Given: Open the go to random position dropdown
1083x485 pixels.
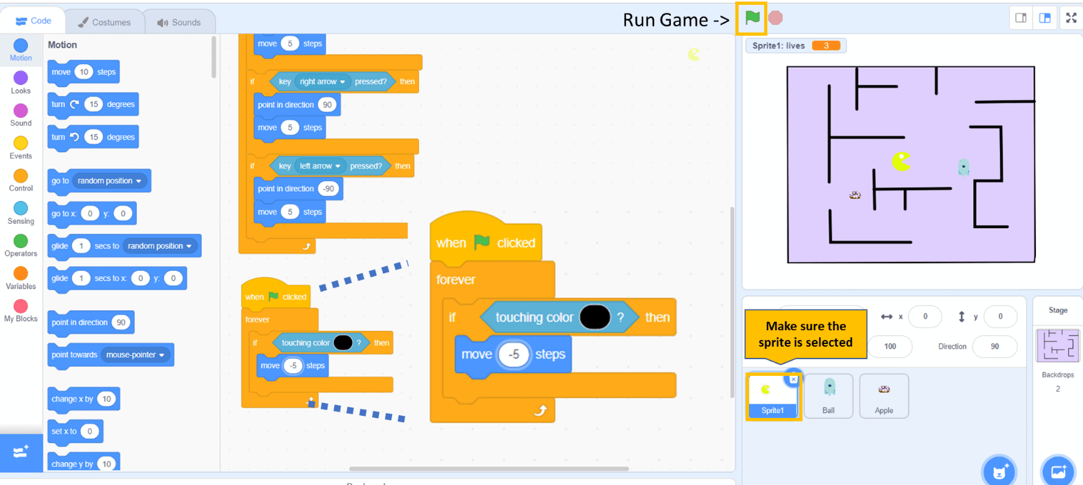Looking at the screenshot, I should (x=109, y=181).
